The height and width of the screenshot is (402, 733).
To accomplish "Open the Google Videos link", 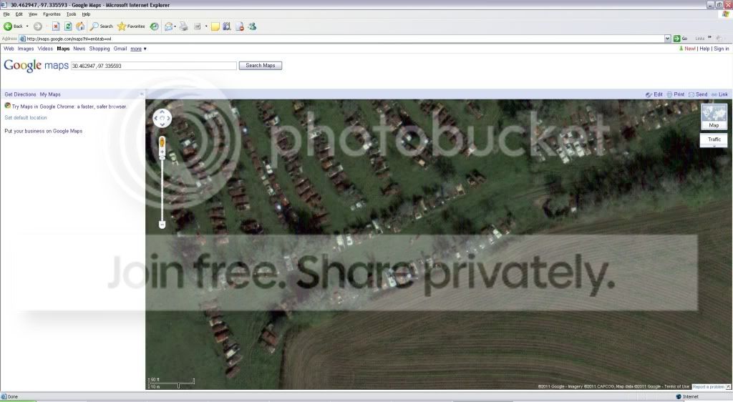I will 45,49.
